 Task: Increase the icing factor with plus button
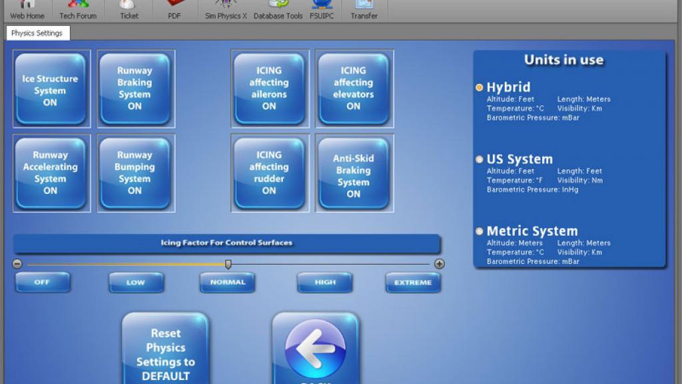[440, 264]
